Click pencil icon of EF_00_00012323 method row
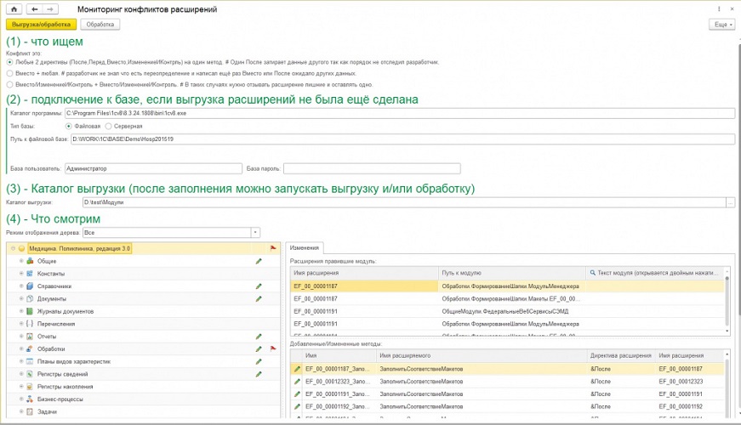Image resolution: width=741 pixels, height=425 pixels. (297, 382)
